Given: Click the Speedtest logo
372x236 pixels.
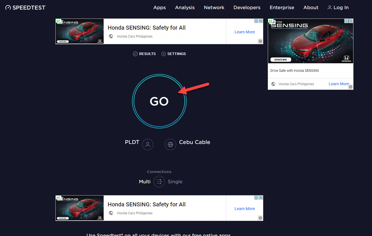Looking at the screenshot, I should click(x=25, y=8).
